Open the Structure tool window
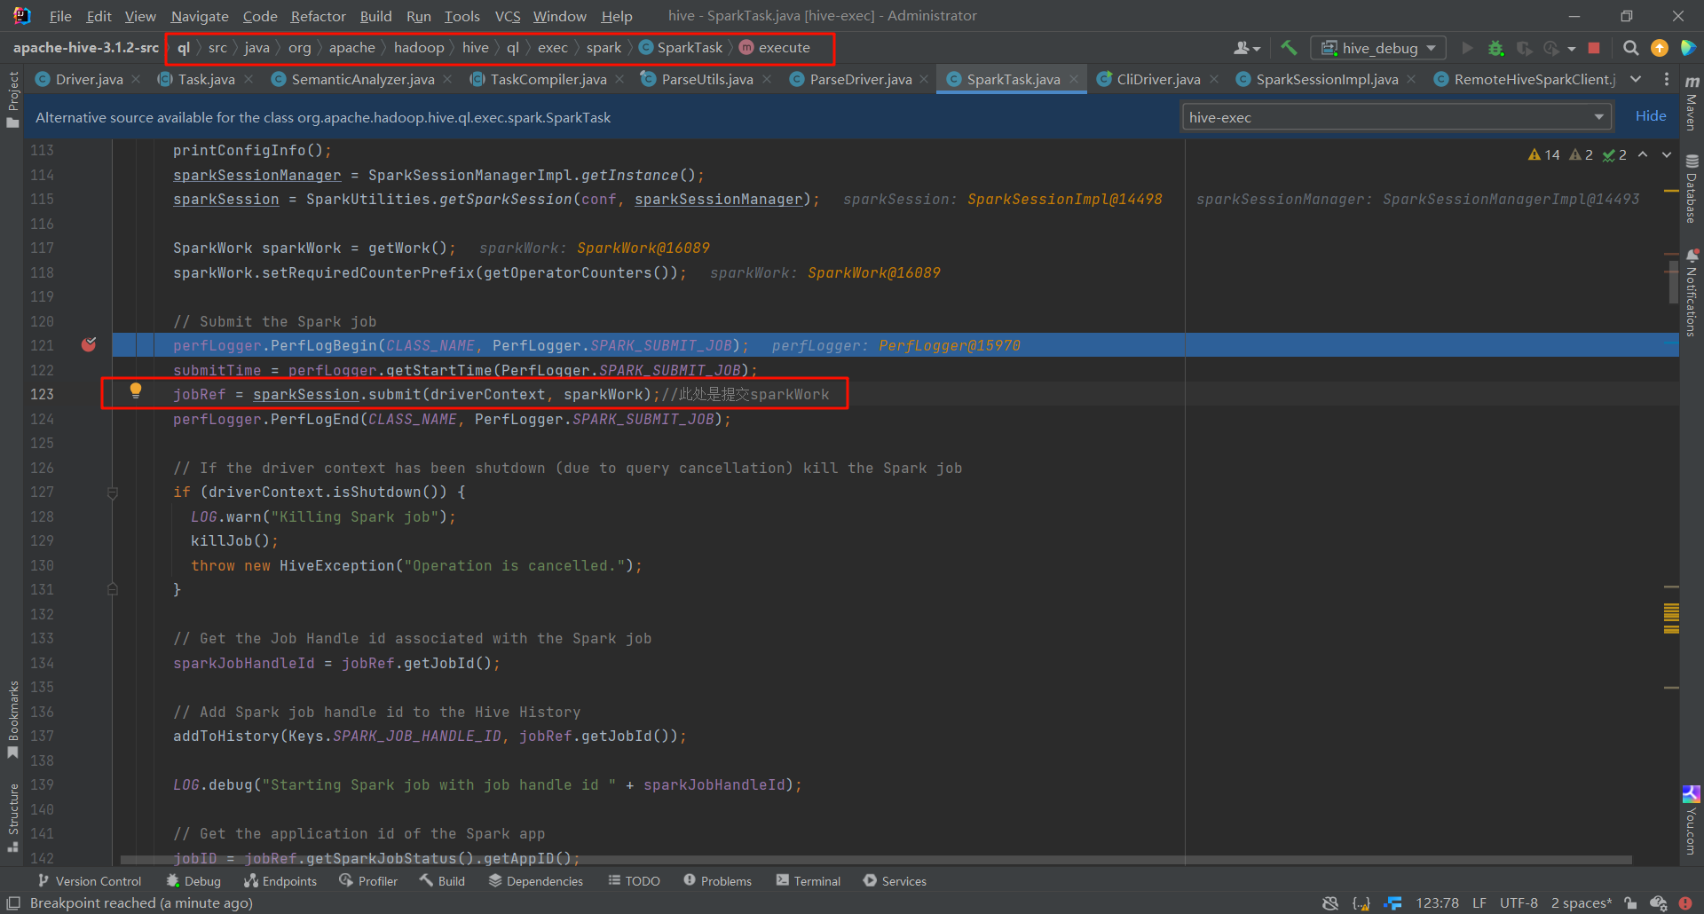1704x914 pixels. coord(12,817)
